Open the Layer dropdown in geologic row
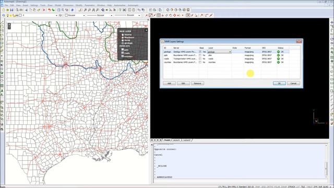334x188 pixels. coord(230,52)
